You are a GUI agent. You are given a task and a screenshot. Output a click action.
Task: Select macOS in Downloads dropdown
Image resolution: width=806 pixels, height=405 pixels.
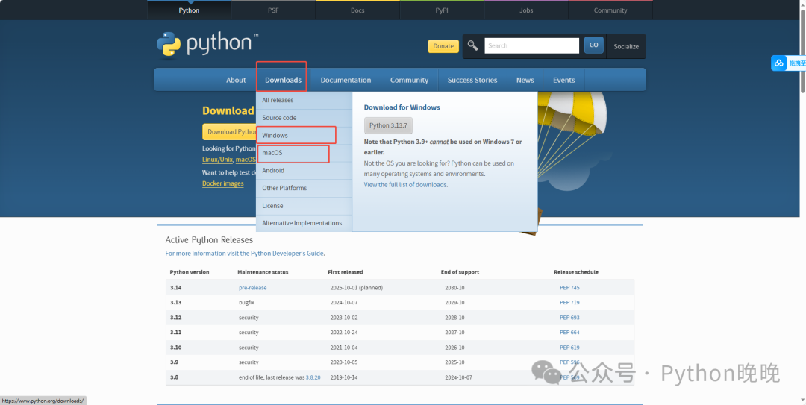point(304,153)
